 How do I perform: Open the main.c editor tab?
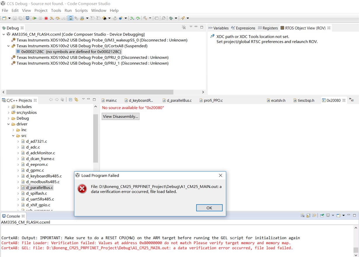tap(109, 100)
